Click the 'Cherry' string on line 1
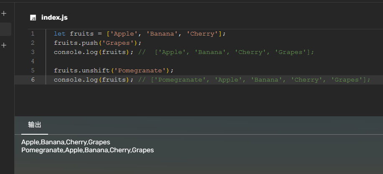The width and height of the screenshot is (383, 174). (x=202, y=33)
